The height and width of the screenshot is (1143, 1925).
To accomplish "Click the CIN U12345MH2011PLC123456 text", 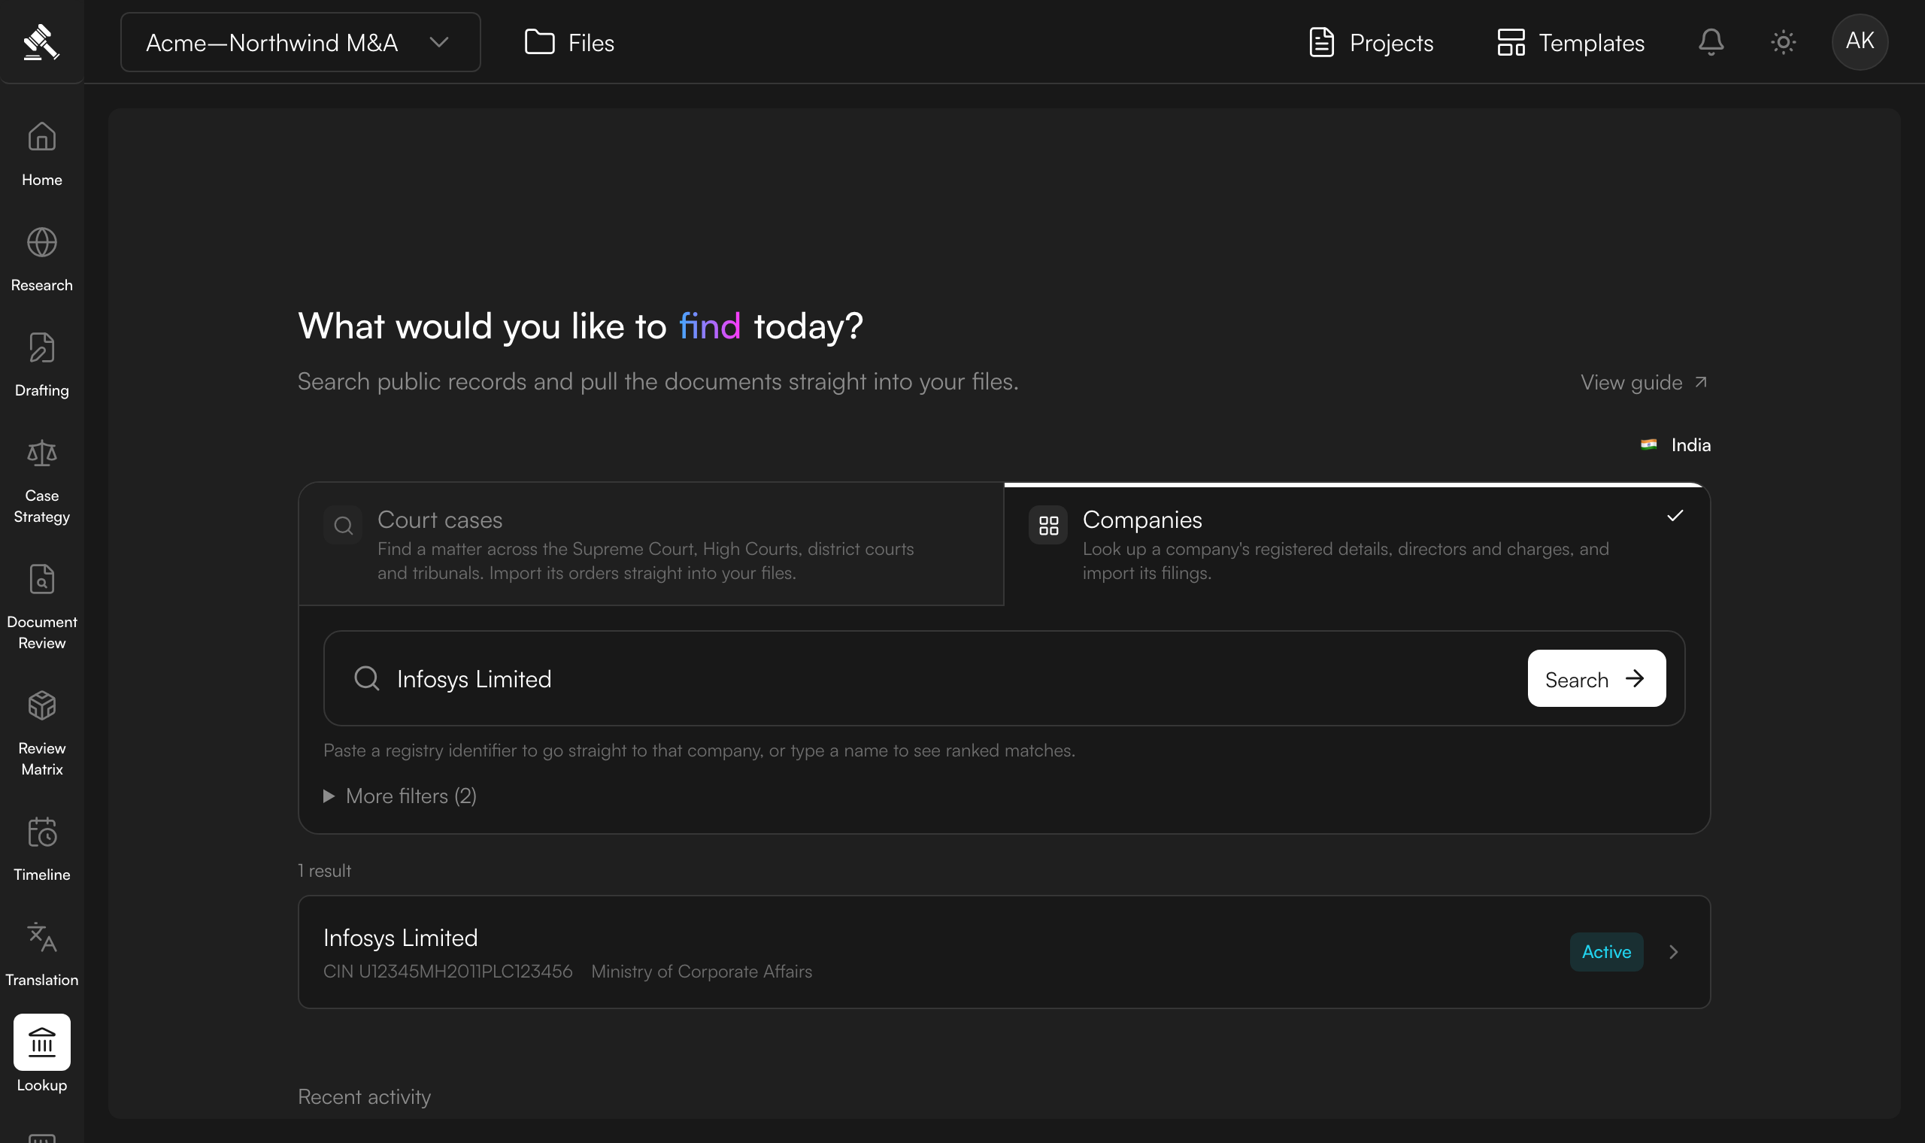I will [x=448, y=972].
